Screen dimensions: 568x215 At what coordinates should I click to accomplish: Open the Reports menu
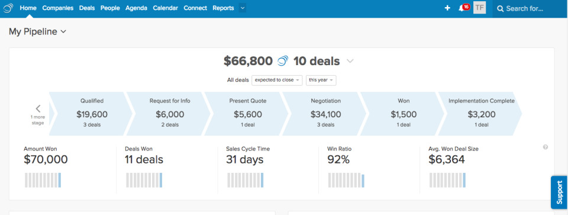(x=223, y=8)
